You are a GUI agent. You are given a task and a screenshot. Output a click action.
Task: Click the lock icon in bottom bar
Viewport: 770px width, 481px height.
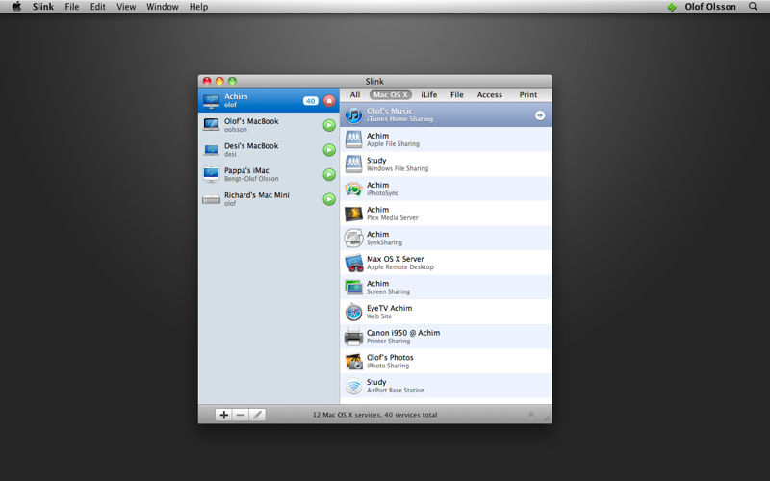[x=531, y=415]
